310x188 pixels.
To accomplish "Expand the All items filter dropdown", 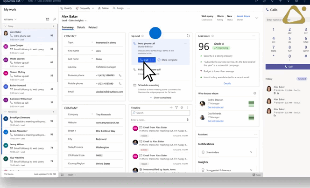I will click(15, 20).
